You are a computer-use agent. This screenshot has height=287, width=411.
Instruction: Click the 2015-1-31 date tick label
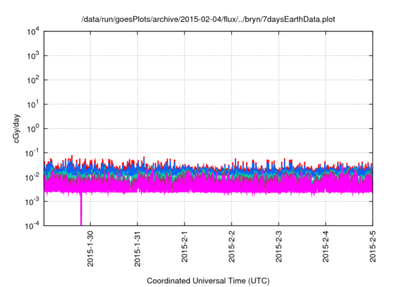(137, 249)
